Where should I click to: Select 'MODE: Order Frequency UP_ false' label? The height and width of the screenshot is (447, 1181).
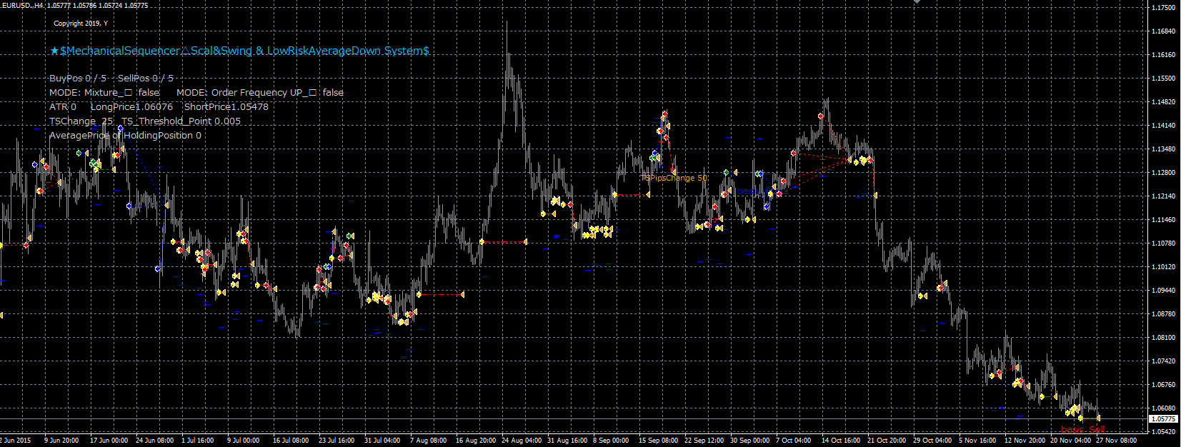pos(260,92)
